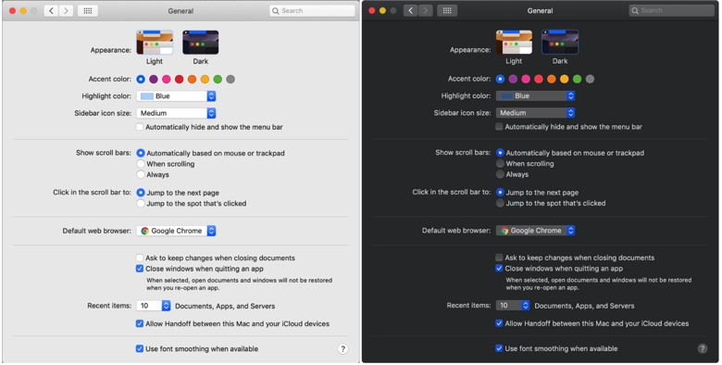Open Show All grid in light window
This screenshot has height=365, width=722.
[x=88, y=10]
